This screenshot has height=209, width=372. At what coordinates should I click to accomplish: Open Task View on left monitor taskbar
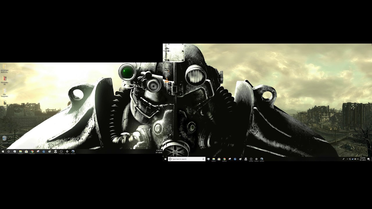pos(15,152)
